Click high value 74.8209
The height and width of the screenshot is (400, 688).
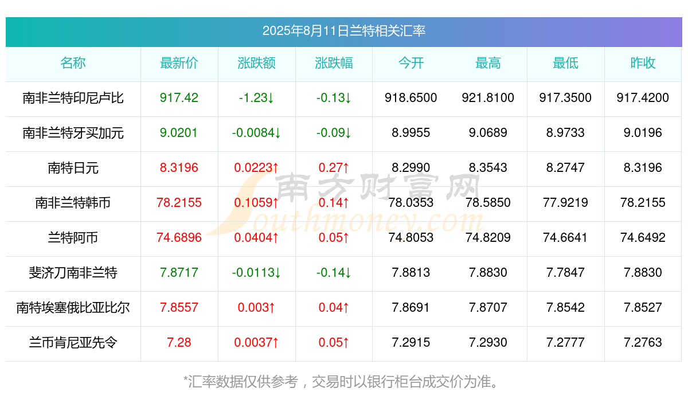tap(488, 238)
